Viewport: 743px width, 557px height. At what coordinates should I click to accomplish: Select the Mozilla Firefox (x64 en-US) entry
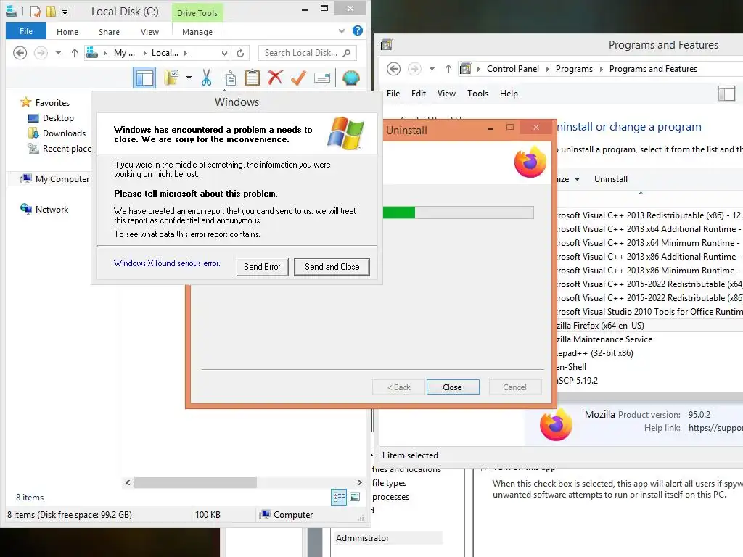coord(648,326)
